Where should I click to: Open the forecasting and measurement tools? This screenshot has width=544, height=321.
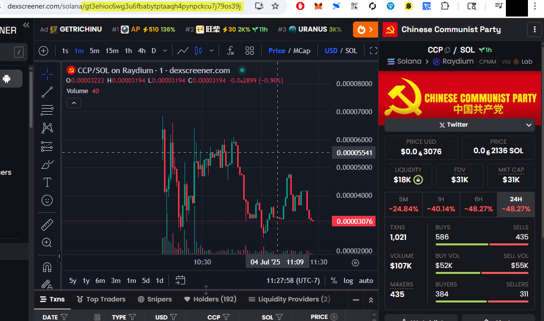(47, 146)
